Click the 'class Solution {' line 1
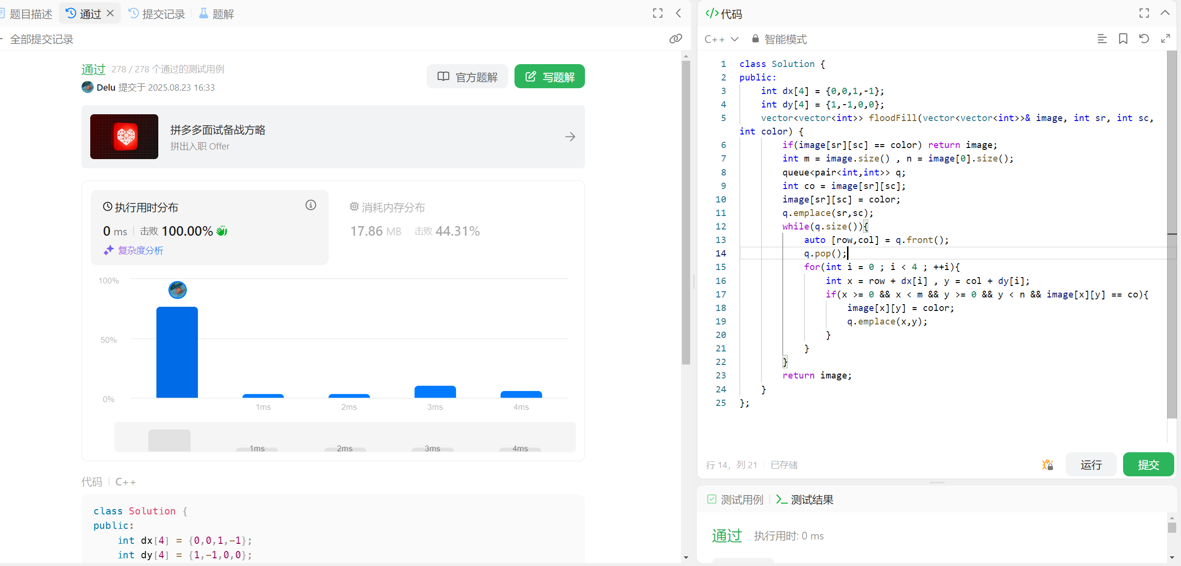The image size is (1181, 566). pyautogui.click(x=782, y=64)
